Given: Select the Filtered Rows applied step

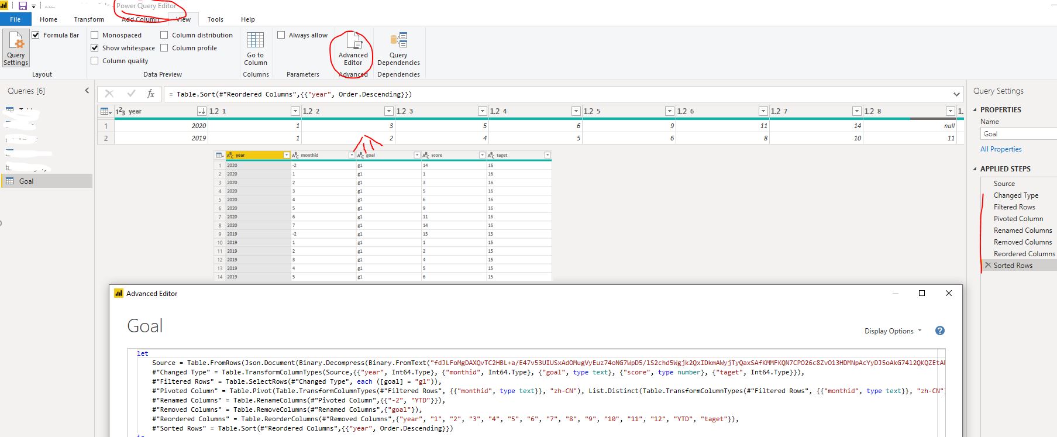Looking at the screenshot, I should 1014,207.
